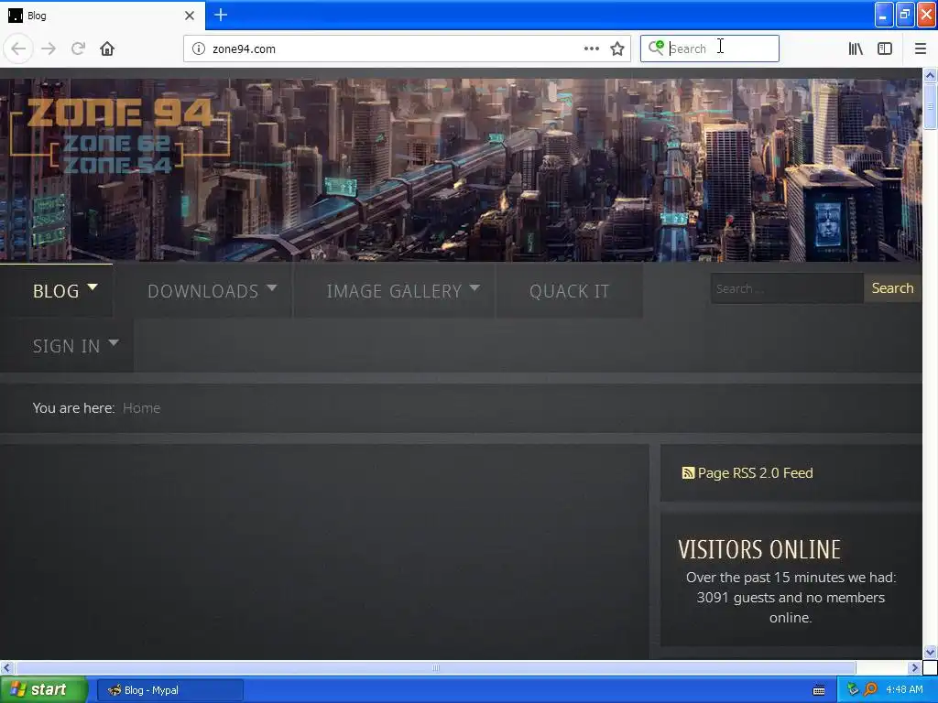Click the horizontal scrollbar right arrow
This screenshot has height=703, width=938.
click(x=914, y=667)
